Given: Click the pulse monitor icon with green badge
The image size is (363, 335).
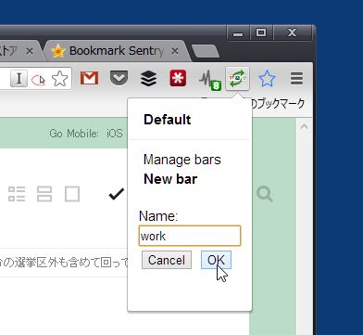Looking at the screenshot, I should point(209,80).
